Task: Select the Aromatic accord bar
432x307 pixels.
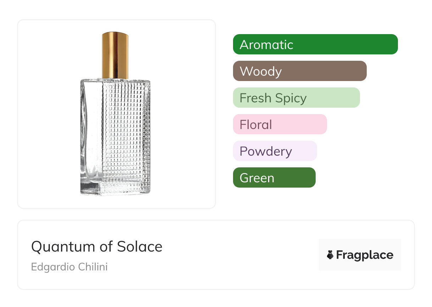Action: (315, 44)
